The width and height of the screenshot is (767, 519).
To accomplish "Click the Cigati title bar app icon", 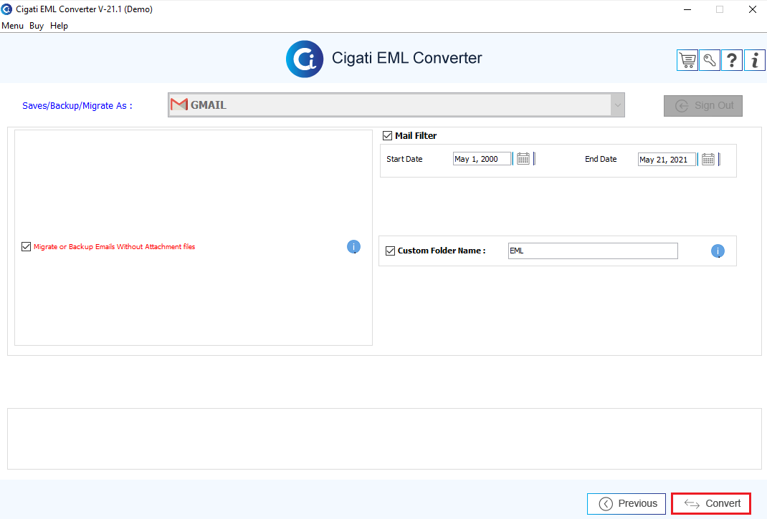I will point(7,9).
